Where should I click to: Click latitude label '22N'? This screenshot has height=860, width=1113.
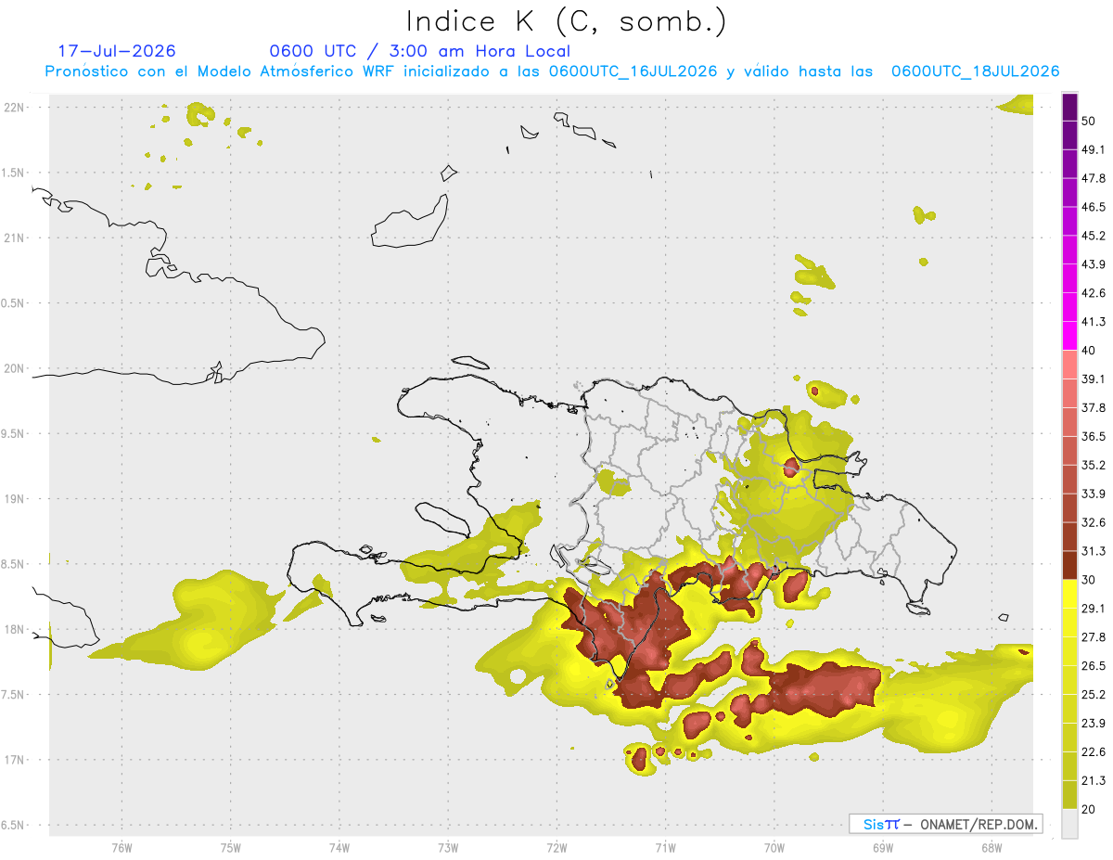[x=14, y=108]
